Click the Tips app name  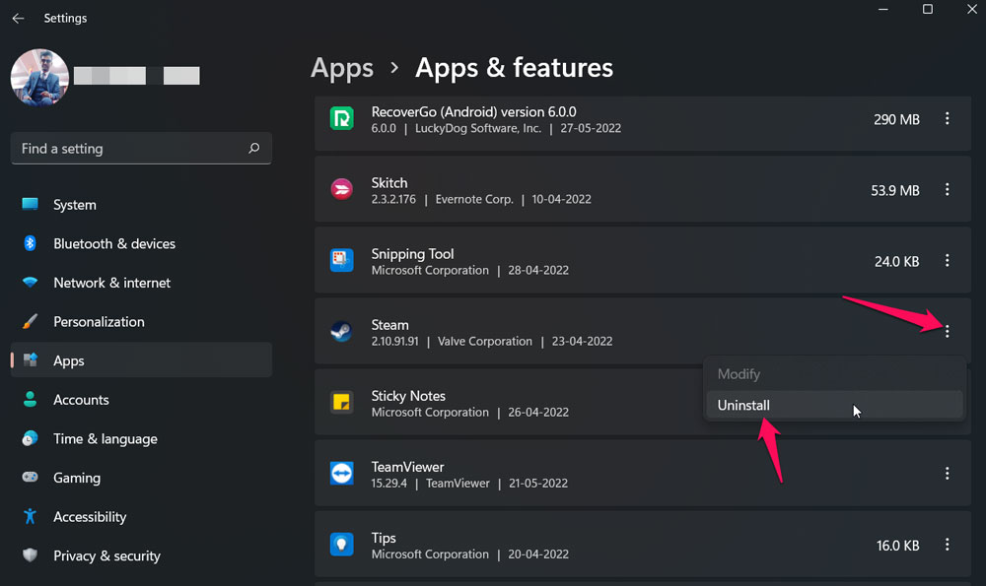click(384, 538)
